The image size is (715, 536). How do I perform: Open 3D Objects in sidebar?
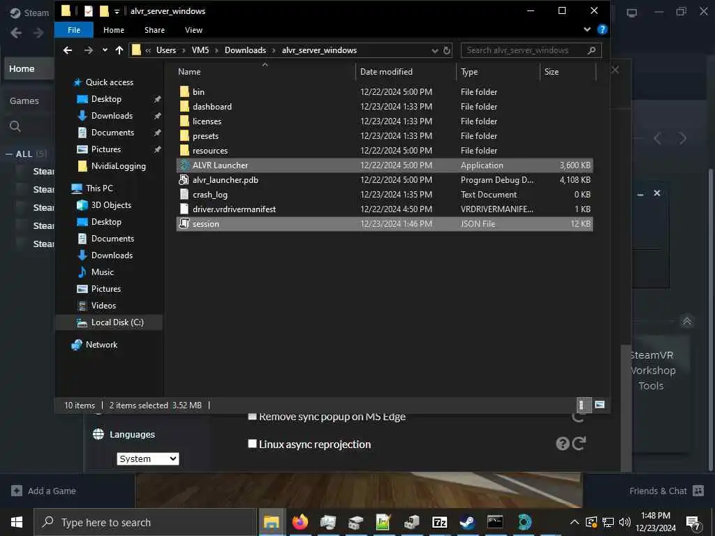(111, 205)
